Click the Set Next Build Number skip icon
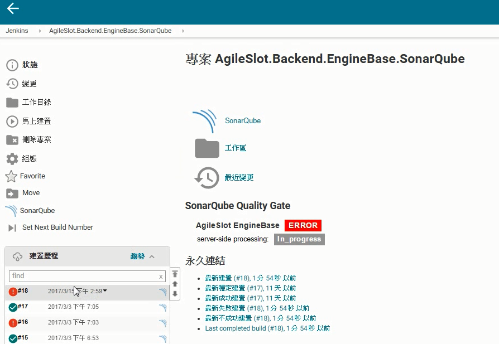 coord(12,227)
